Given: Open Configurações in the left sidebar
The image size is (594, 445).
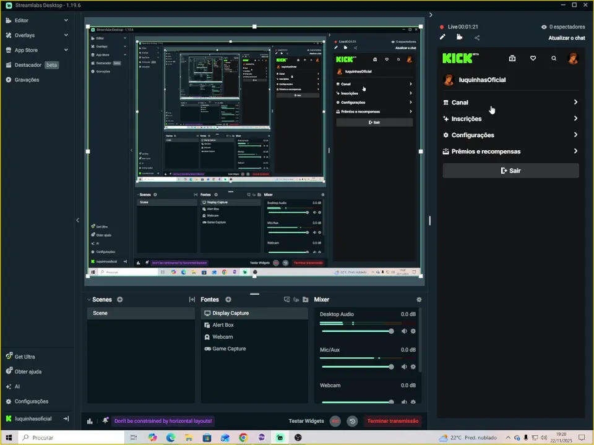Looking at the screenshot, I should [27, 401].
